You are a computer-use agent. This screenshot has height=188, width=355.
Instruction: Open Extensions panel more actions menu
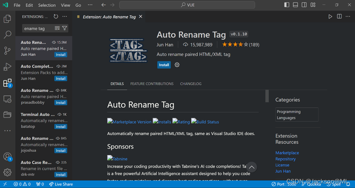click(x=65, y=16)
